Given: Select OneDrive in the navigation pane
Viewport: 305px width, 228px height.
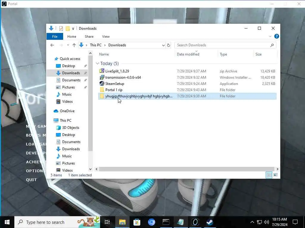Looking at the screenshot, I should point(64,111).
